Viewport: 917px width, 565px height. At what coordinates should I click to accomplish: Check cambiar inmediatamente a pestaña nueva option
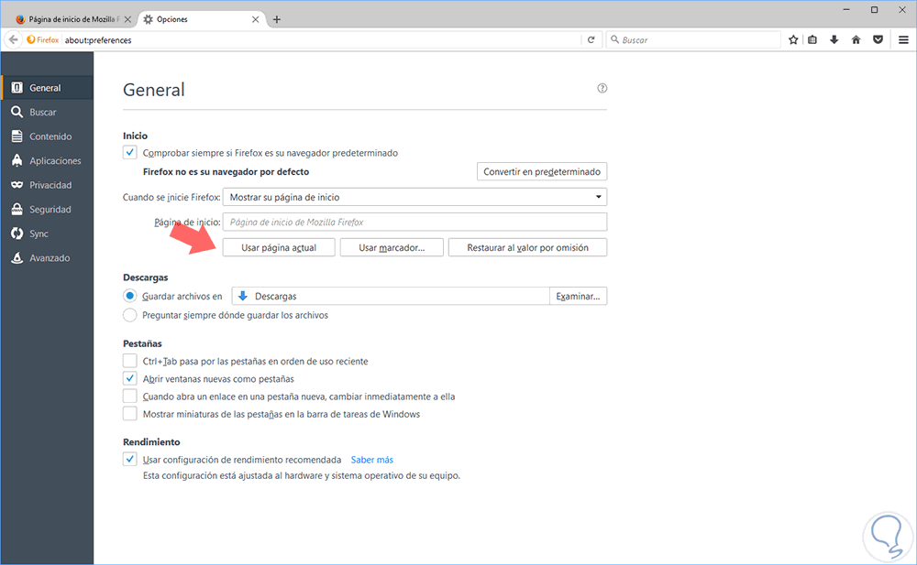point(130,396)
